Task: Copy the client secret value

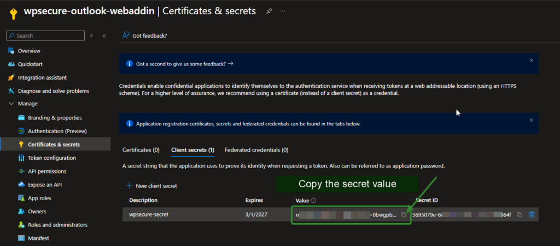Action: 404,215
